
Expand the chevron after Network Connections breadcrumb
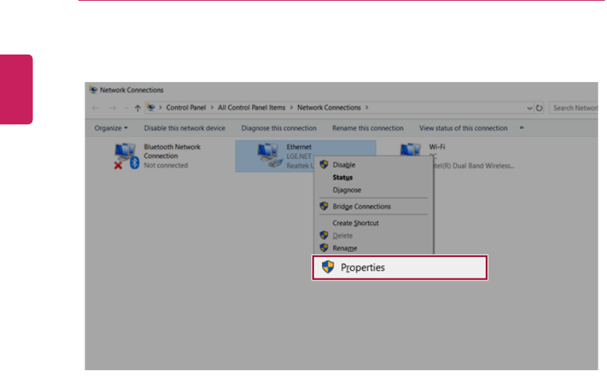pyautogui.click(x=367, y=107)
